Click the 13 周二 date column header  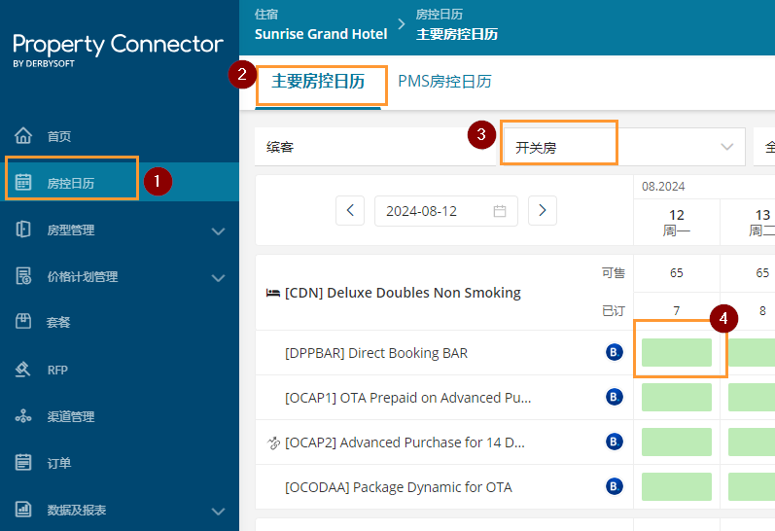pyautogui.click(x=748, y=222)
